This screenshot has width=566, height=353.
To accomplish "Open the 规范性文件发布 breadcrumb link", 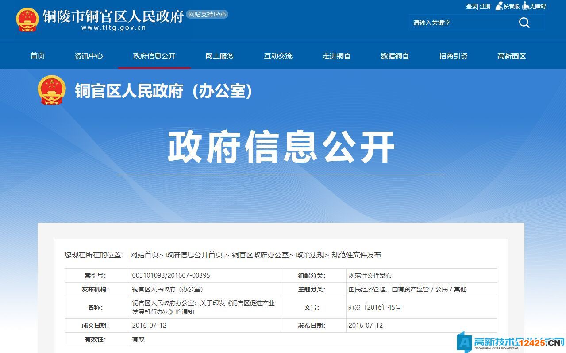I will [357, 255].
